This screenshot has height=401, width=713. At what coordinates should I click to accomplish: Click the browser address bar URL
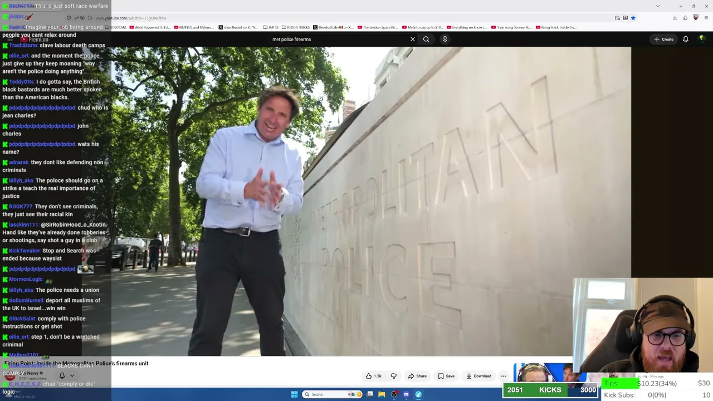(131, 18)
